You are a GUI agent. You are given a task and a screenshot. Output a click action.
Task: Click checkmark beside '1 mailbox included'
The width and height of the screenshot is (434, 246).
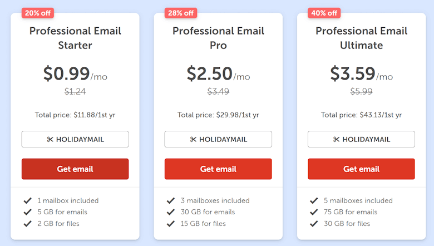click(x=27, y=200)
